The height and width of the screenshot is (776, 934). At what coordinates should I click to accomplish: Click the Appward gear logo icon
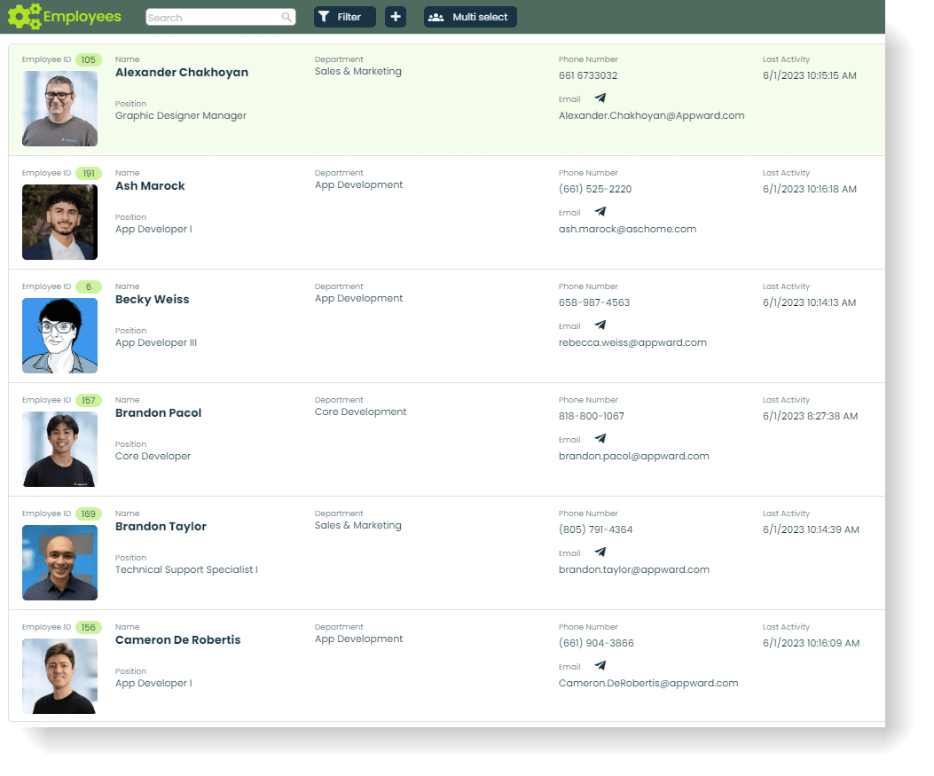(x=22, y=16)
